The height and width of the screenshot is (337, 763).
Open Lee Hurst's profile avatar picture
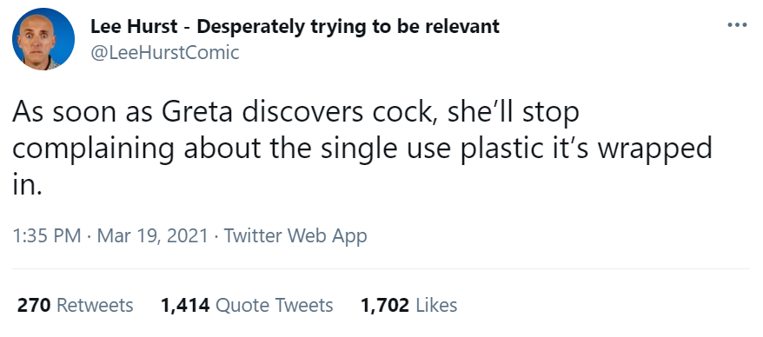tap(43, 39)
